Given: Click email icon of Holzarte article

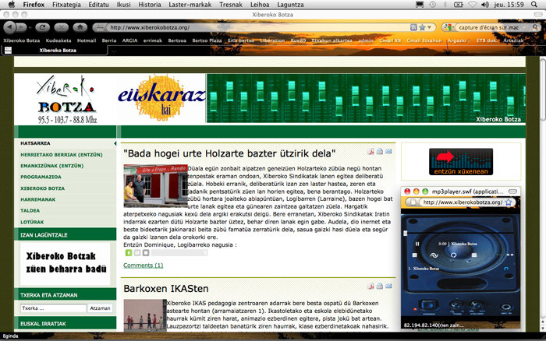Looking at the screenshot, I should point(389,152).
